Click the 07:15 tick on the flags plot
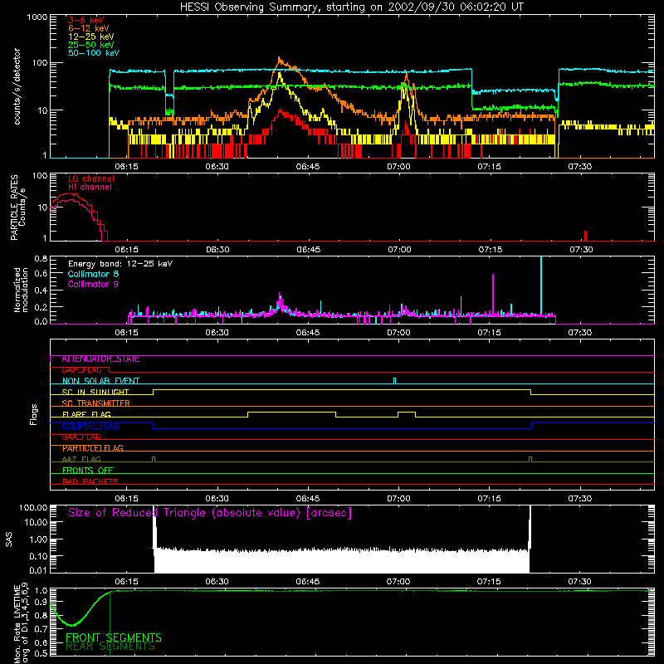The height and width of the screenshot is (664, 664). (x=489, y=499)
